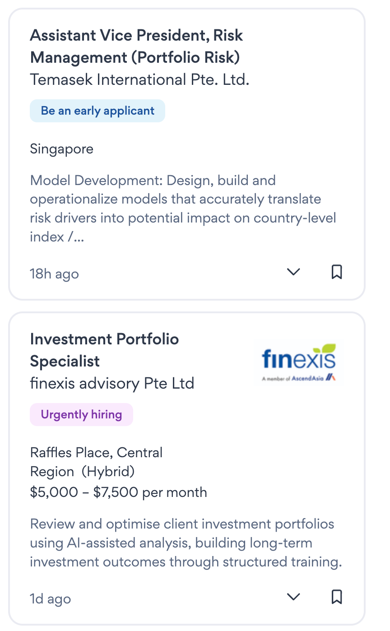Expand the finexis job card chevron
The width and height of the screenshot is (390, 631).
click(x=293, y=597)
